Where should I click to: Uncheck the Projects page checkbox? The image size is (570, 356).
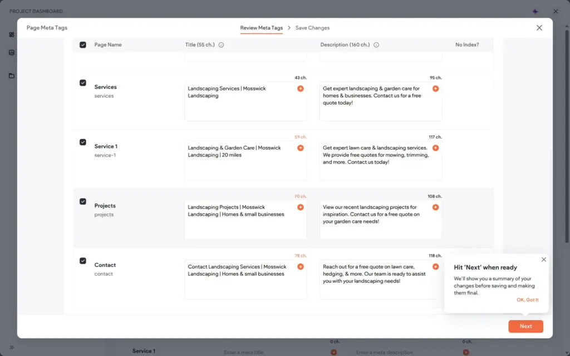tap(83, 201)
